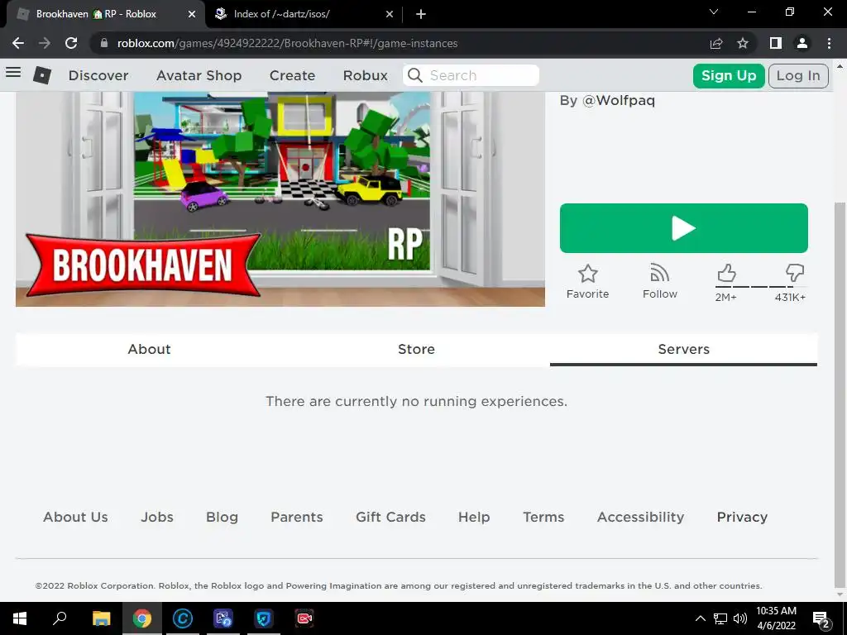Start the game with the green Play button
847x635 pixels.
click(684, 228)
